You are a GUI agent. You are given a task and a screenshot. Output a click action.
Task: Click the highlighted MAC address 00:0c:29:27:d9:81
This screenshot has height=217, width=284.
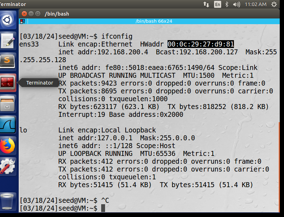[201, 44]
